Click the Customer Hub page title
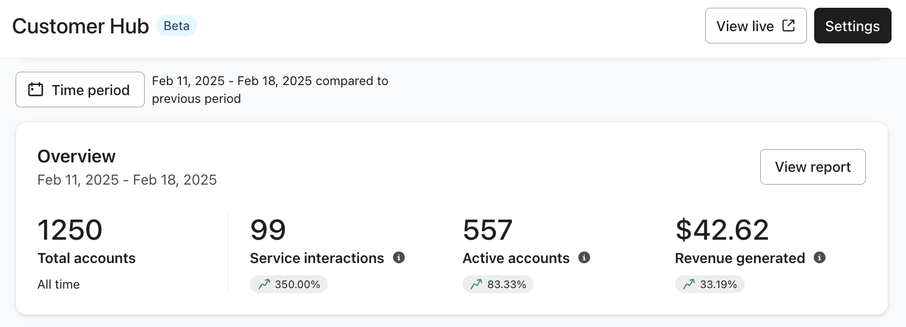The image size is (906, 327). coord(80,26)
